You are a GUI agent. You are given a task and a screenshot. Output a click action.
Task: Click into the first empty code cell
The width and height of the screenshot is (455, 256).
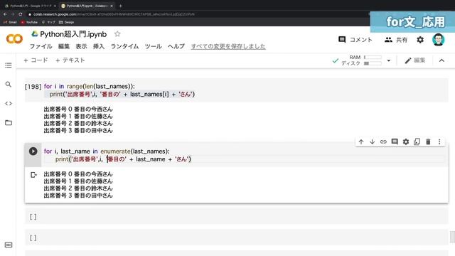(237, 216)
